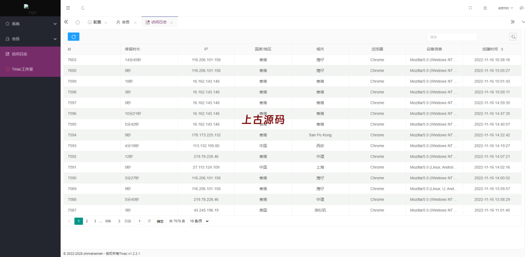Click the 设备信息 column header
The width and height of the screenshot is (525, 257).
coord(434,49)
